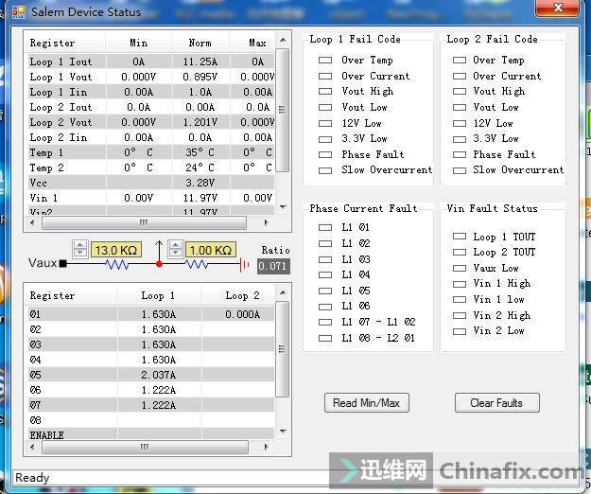Select the Temp 1 row

151,152
